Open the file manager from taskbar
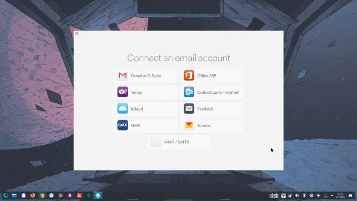This screenshot has height=201, width=357. coord(14,196)
